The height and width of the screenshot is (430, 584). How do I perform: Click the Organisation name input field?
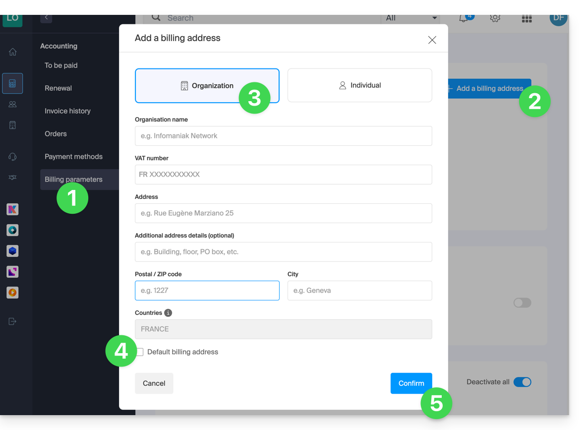pyautogui.click(x=283, y=136)
